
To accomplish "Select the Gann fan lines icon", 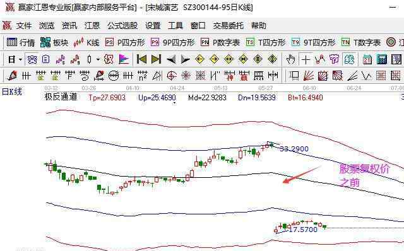I will (x=309, y=76).
